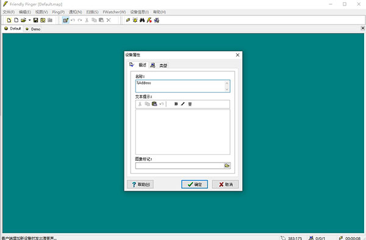
Task: Open the 视图(V) menu
Action: pyautogui.click(x=41, y=12)
